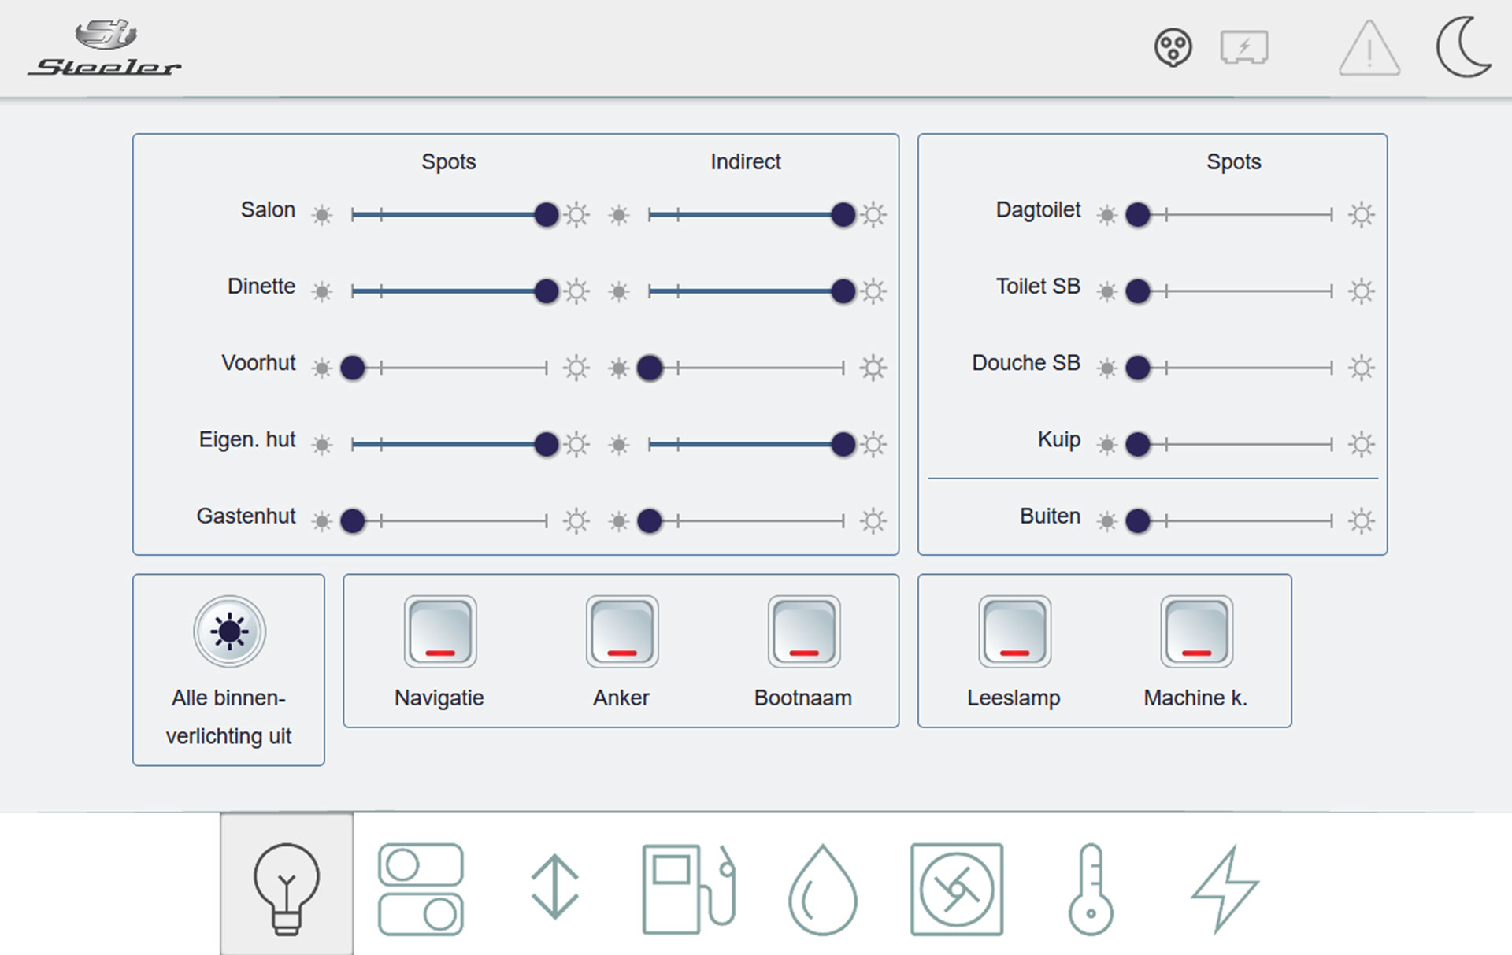The width and height of the screenshot is (1512, 955).
Task: Click max brightness sun icon for Dagtoilet
Action: [1361, 214]
